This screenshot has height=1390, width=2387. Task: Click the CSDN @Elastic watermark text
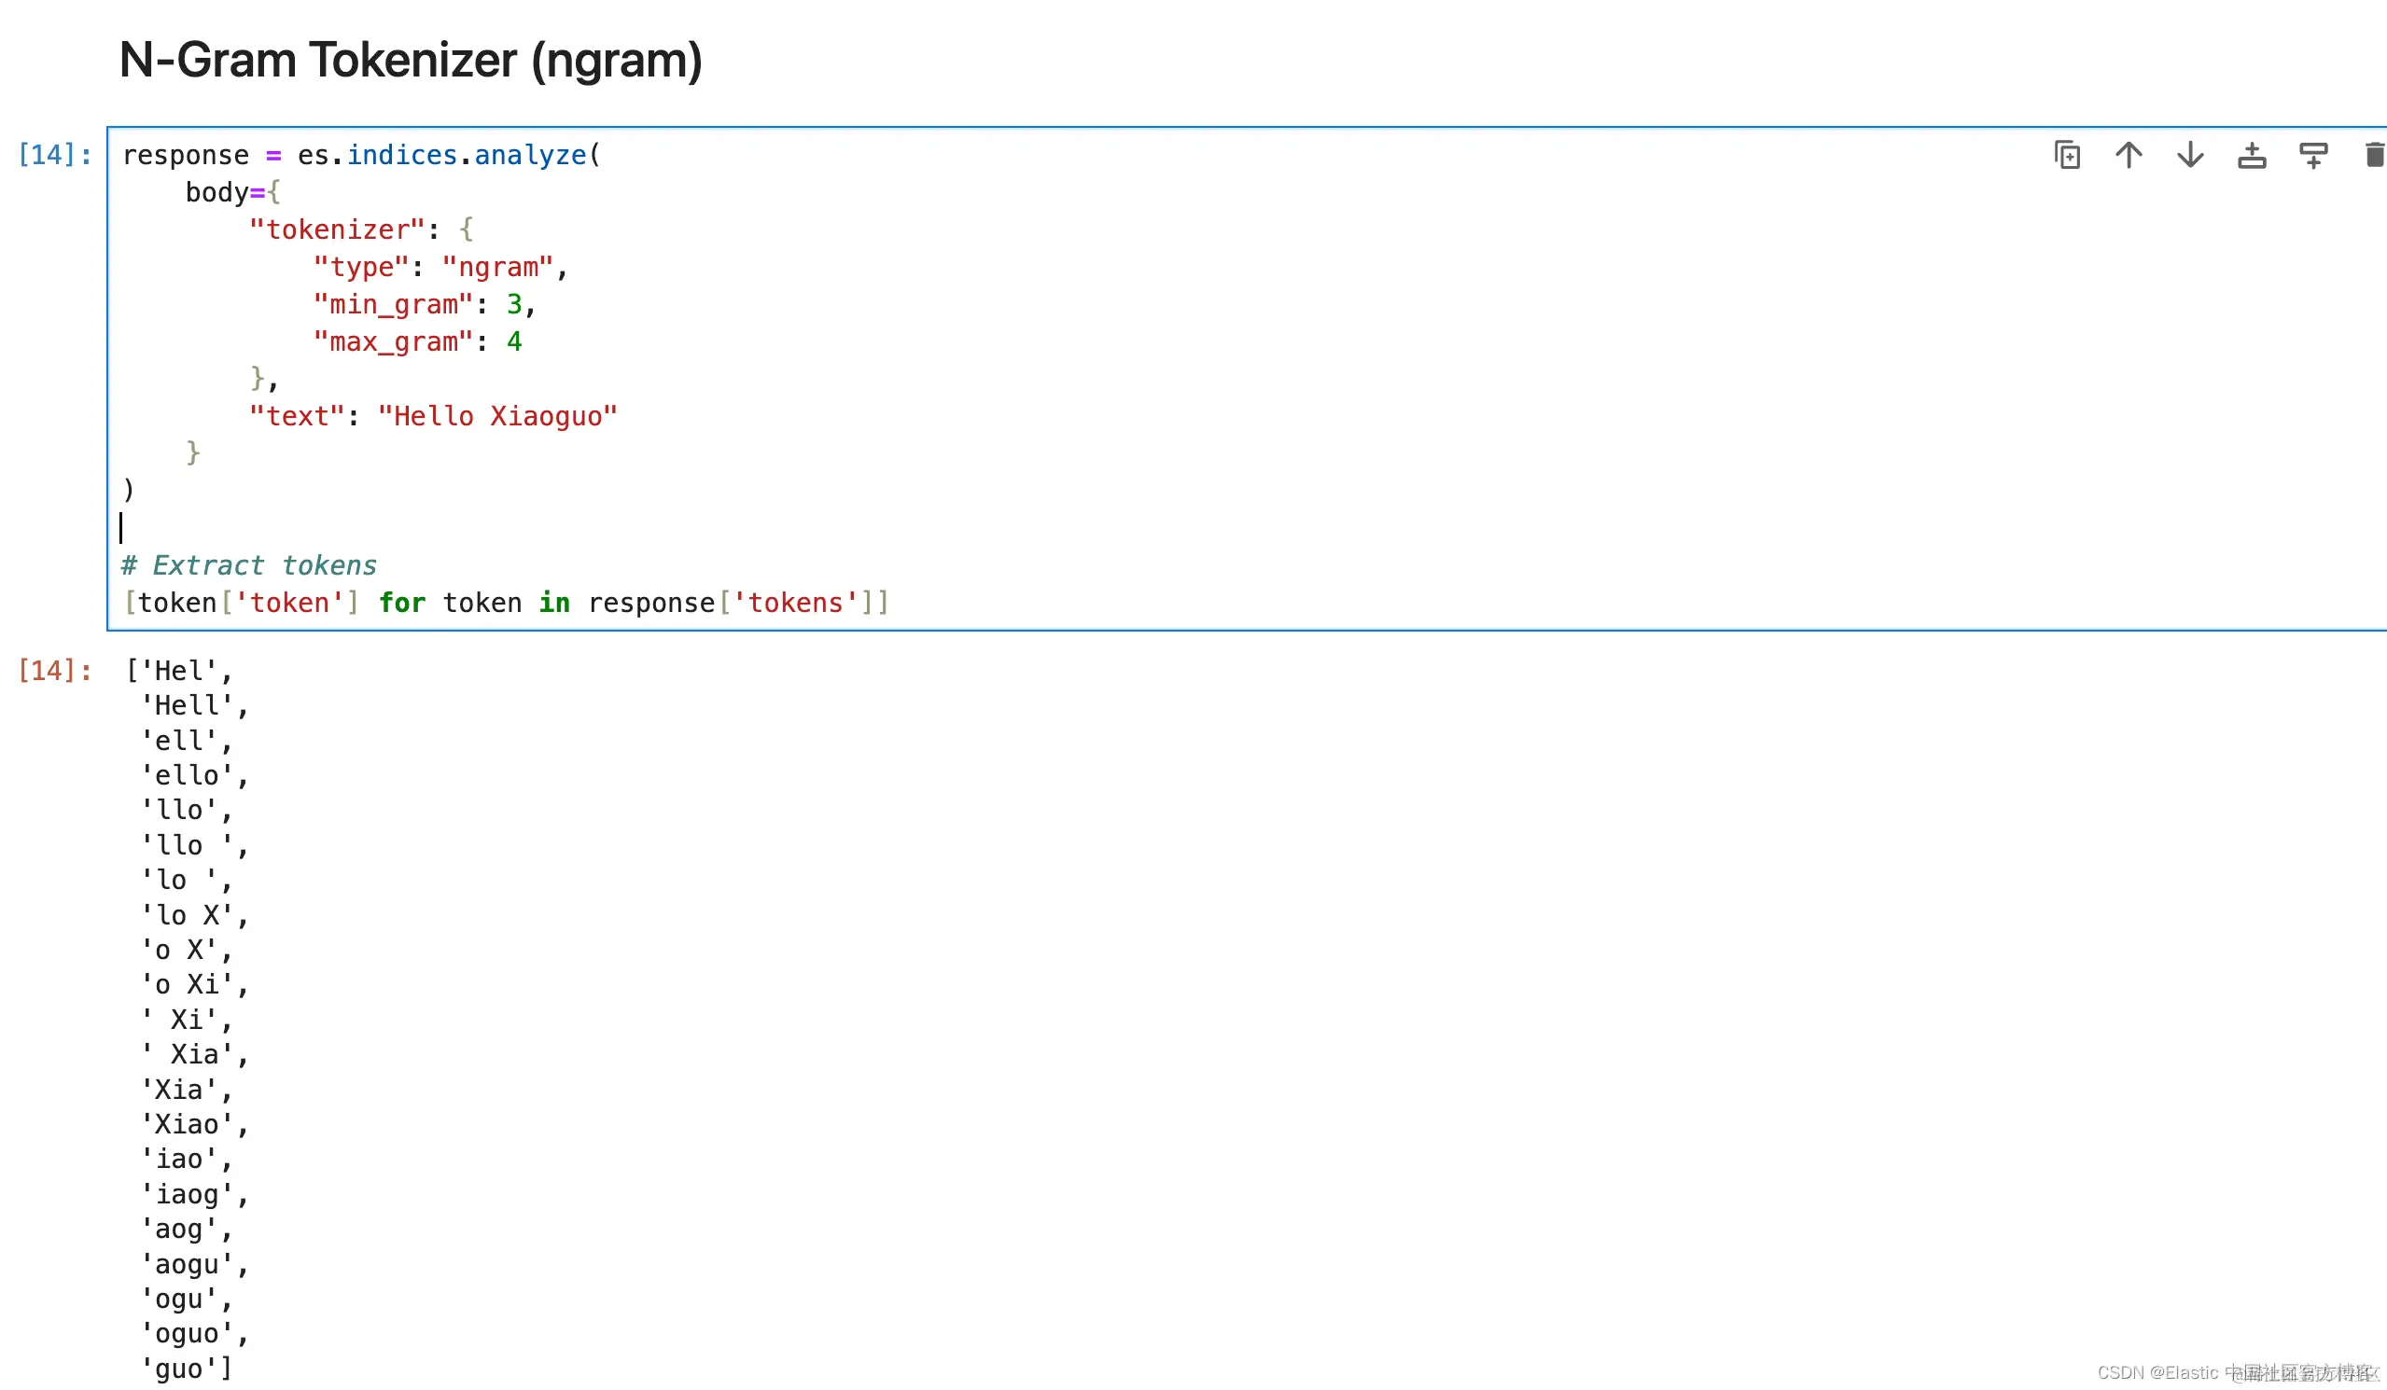point(2157,1372)
